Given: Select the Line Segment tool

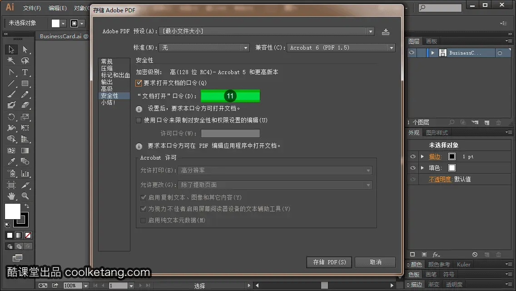Looking at the screenshot, I should [11, 83].
